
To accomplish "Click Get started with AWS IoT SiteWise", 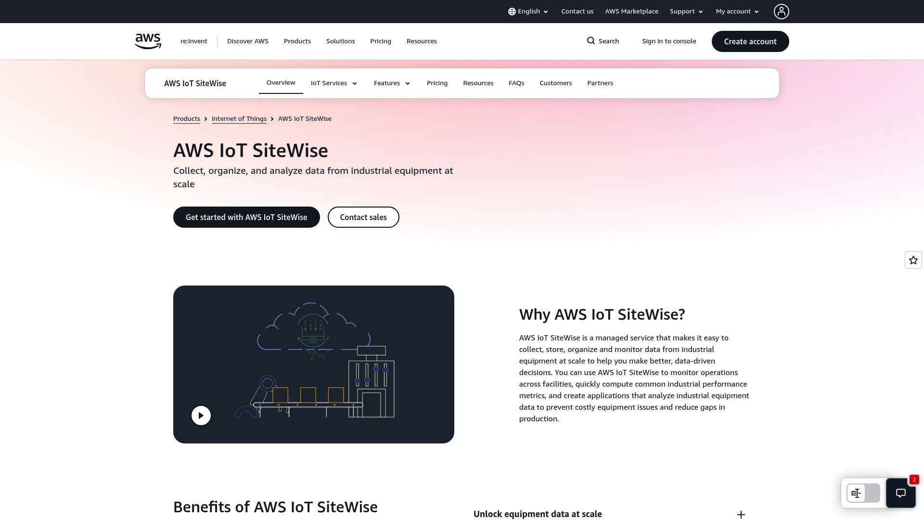I will coord(246,217).
